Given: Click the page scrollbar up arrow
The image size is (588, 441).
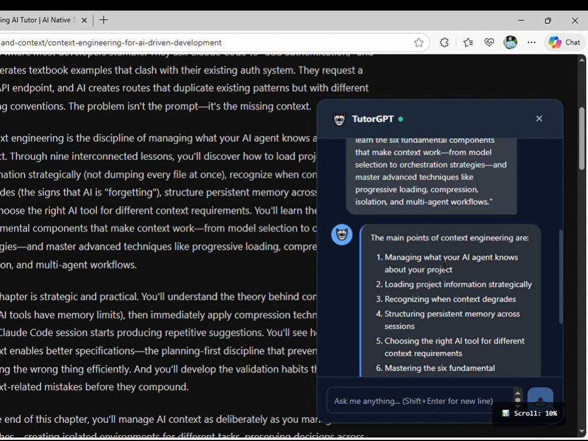Looking at the screenshot, I should click(x=582, y=59).
